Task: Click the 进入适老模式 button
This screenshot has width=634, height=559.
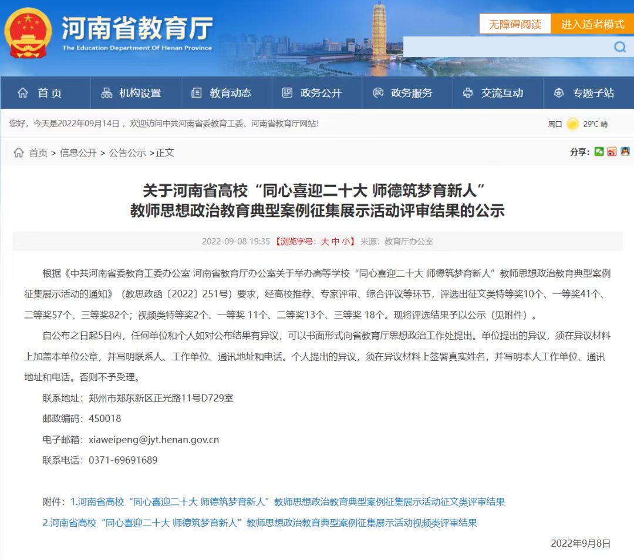Action: 593,24
